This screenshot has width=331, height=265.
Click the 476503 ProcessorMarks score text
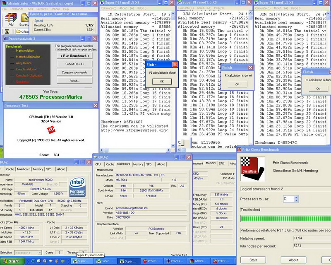[x=50, y=97]
